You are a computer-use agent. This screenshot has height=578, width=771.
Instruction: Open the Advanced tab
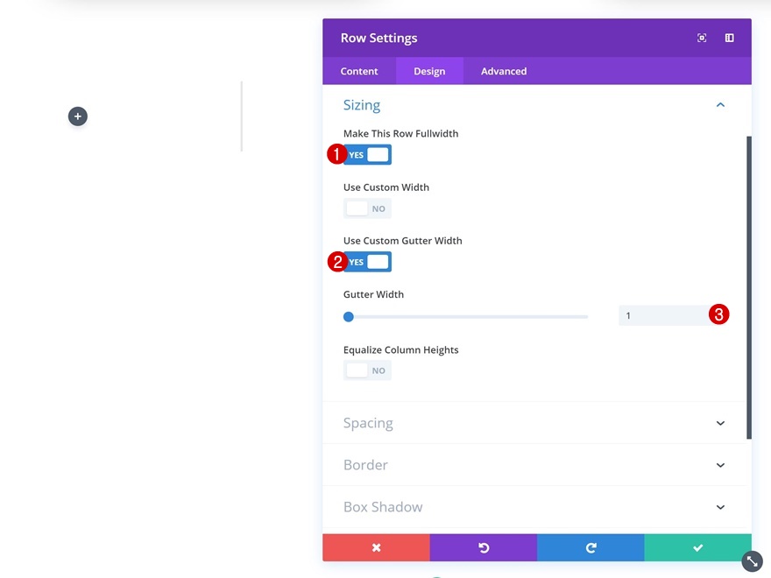tap(502, 71)
